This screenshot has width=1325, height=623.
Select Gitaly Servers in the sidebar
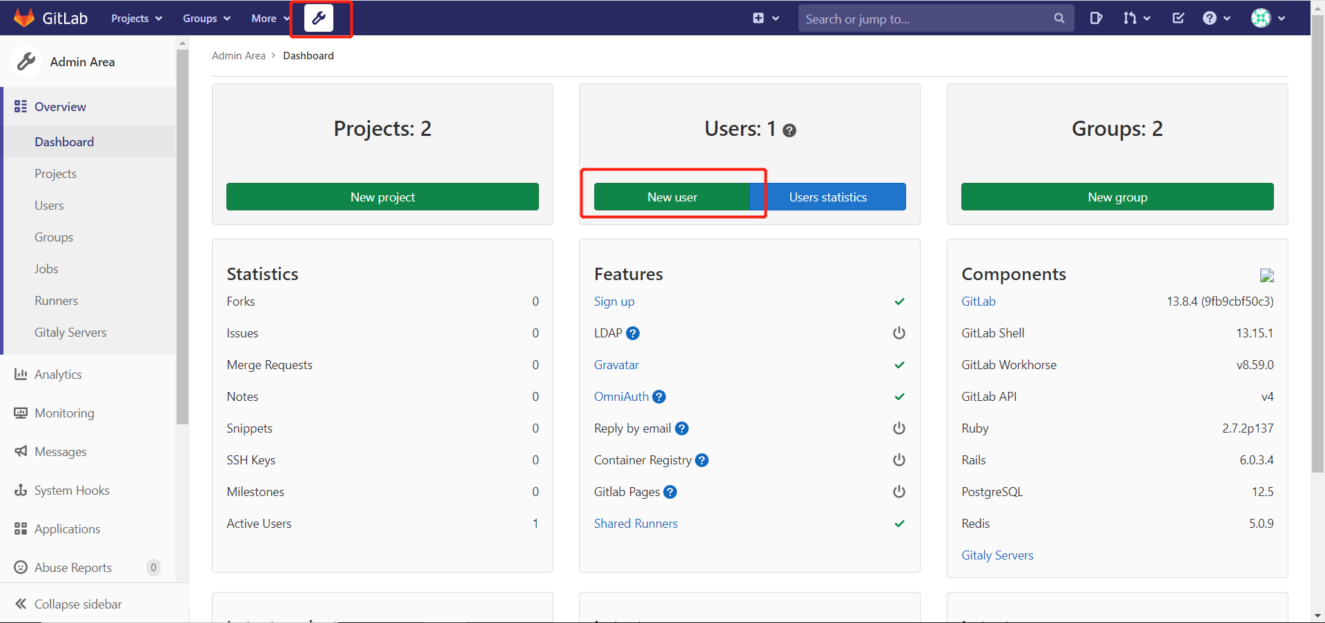[90, 332]
